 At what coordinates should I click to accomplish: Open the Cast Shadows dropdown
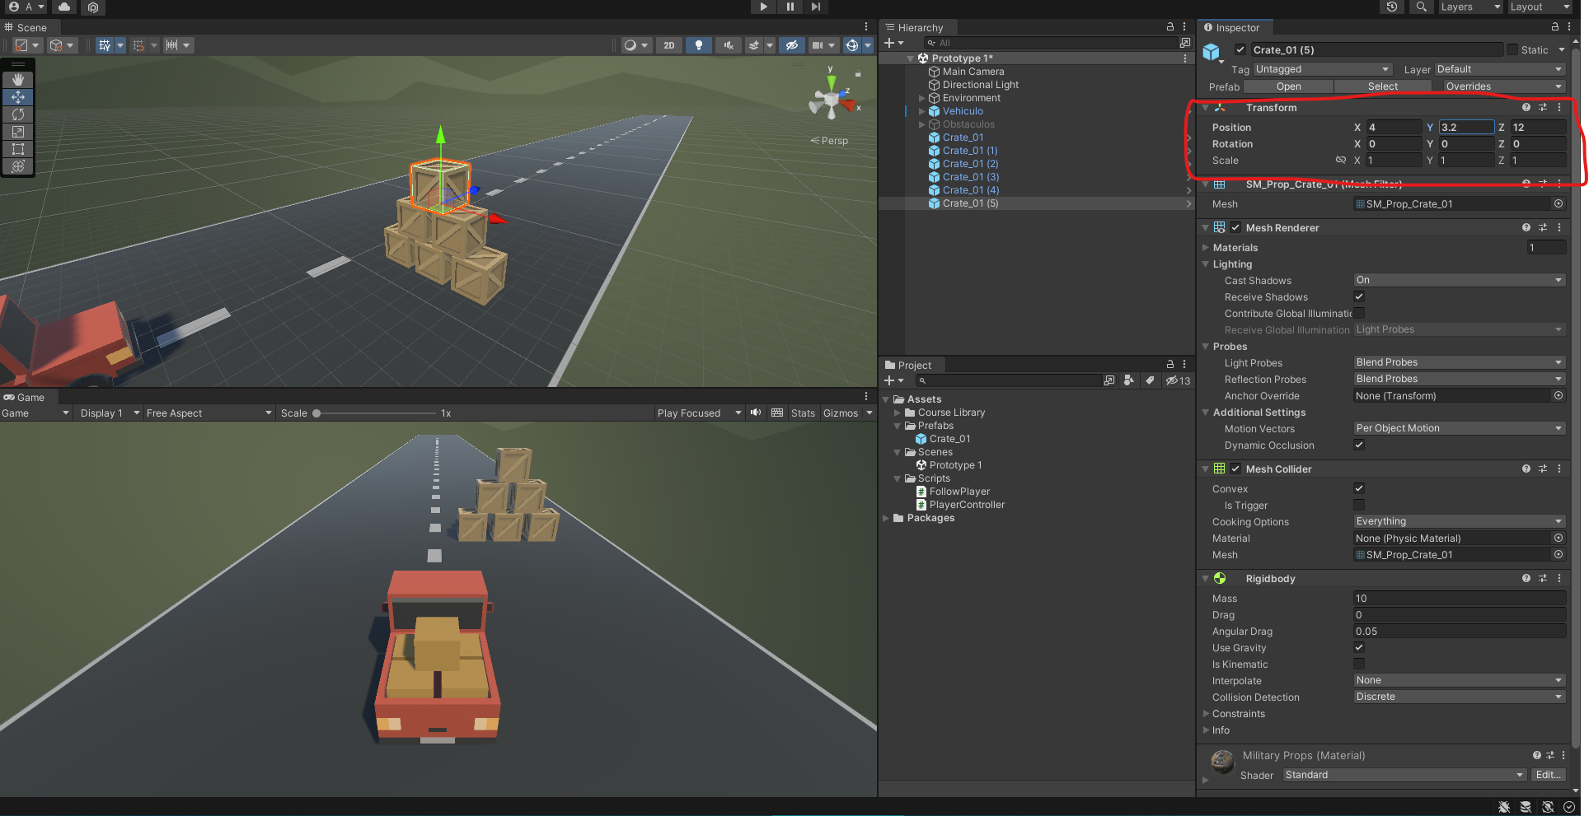[1459, 280]
